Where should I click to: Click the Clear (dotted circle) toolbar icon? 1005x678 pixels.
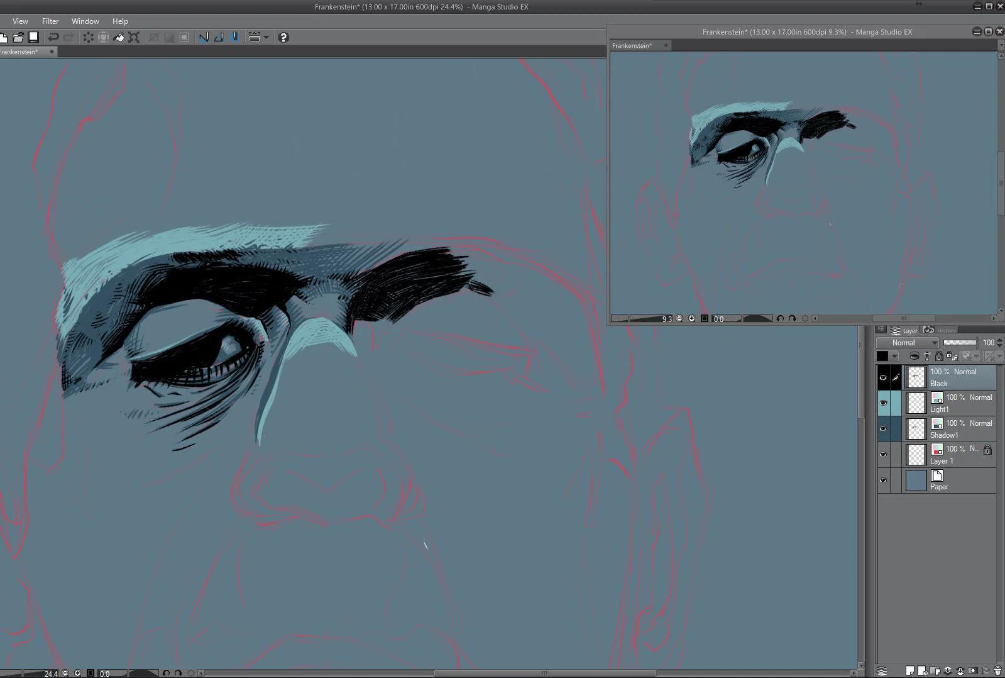click(88, 37)
